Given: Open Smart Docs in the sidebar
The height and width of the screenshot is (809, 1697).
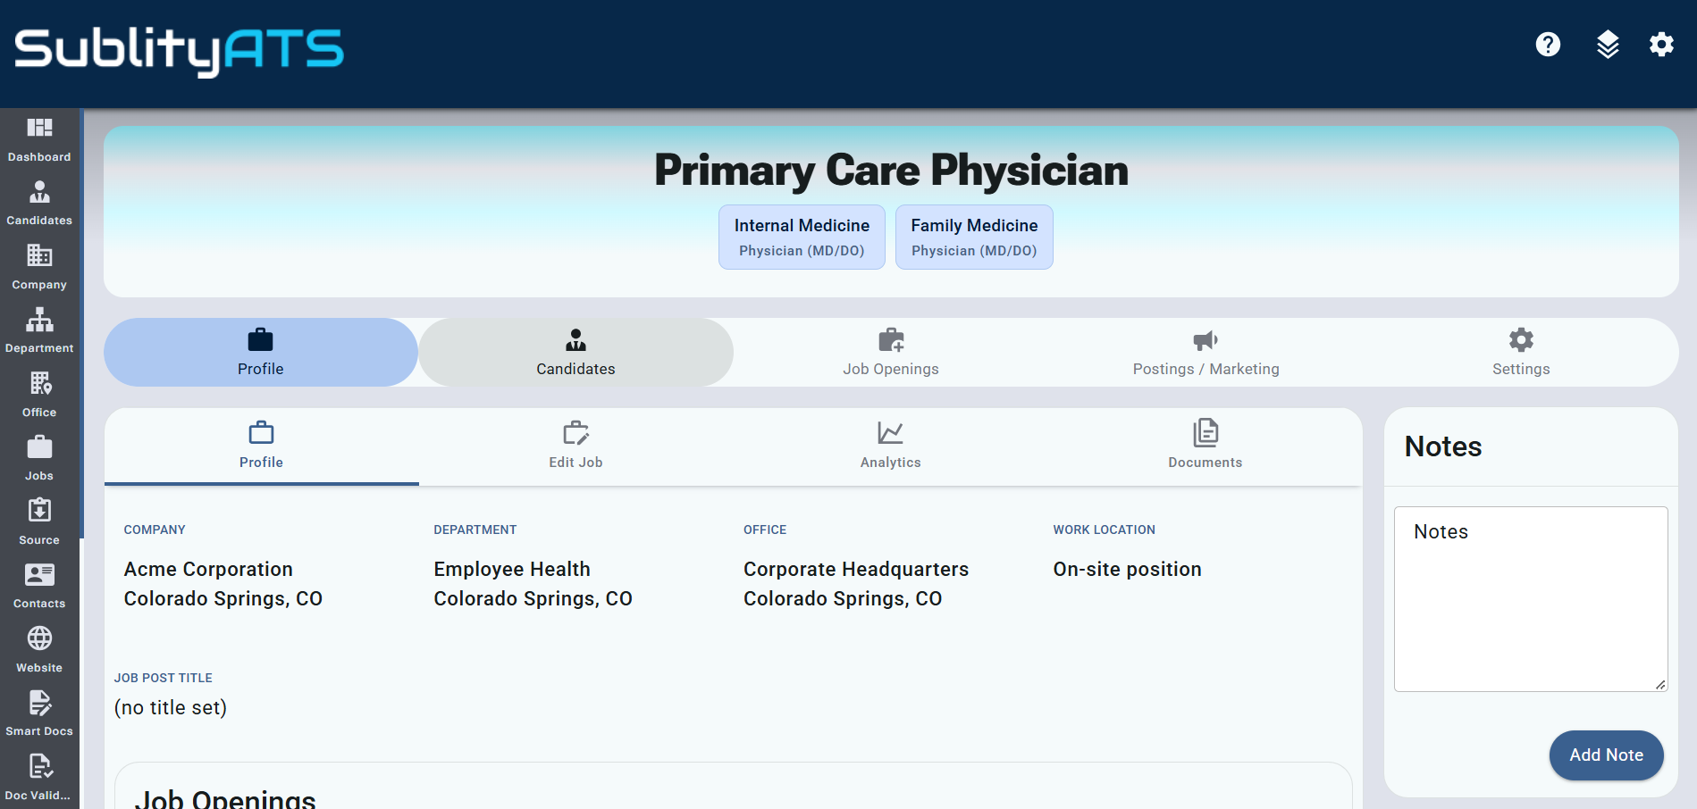Looking at the screenshot, I should pyautogui.click(x=39, y=713).
